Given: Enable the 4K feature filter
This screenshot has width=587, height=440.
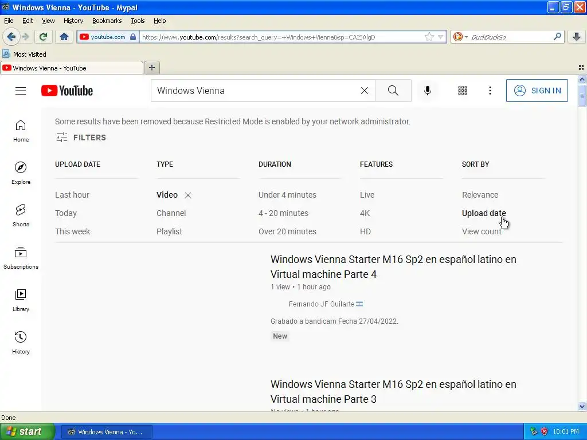Looking at the screenshot, I should 365,213.
